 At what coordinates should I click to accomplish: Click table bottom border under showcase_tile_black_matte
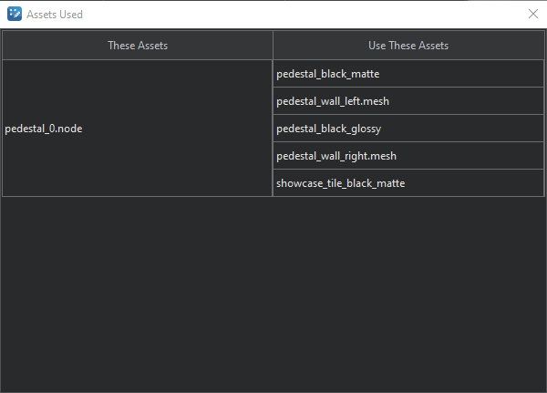(402, 196)
